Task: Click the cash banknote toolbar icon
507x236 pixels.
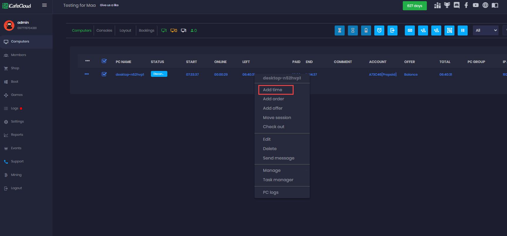Action: pos(410,30)
